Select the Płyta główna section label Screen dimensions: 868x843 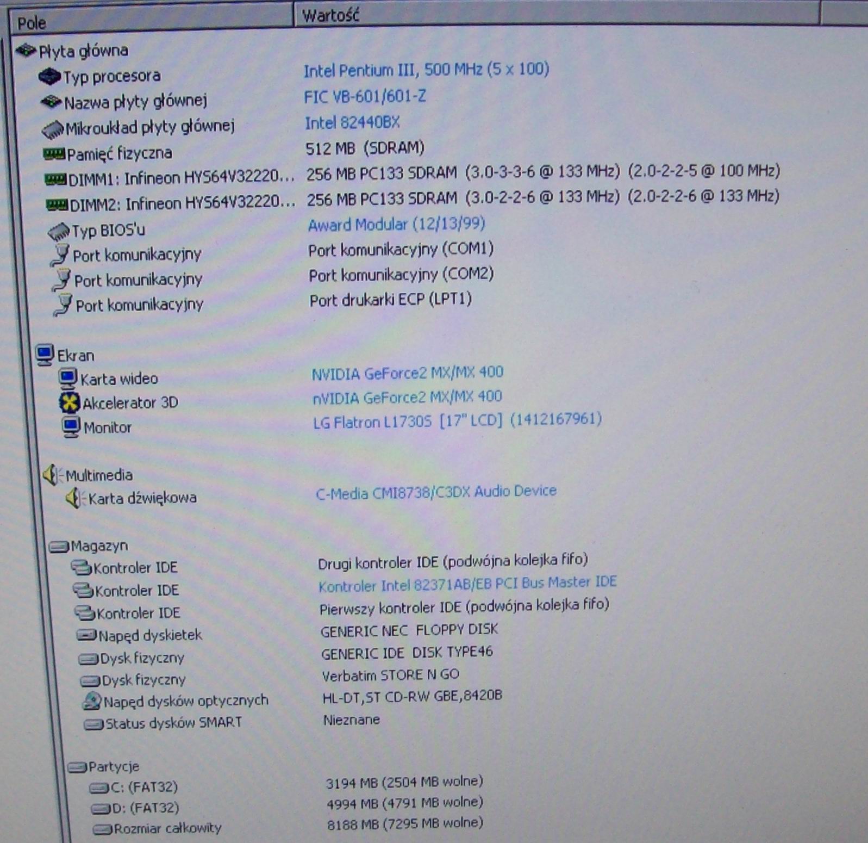point(84,51)
